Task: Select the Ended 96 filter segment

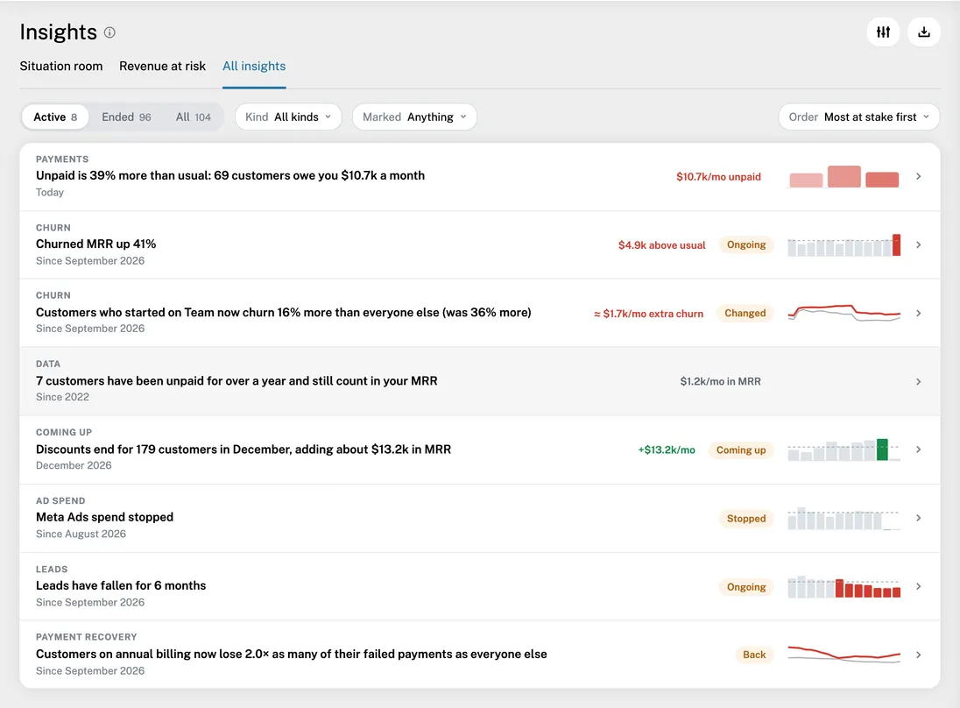Action: coord(126,117)
